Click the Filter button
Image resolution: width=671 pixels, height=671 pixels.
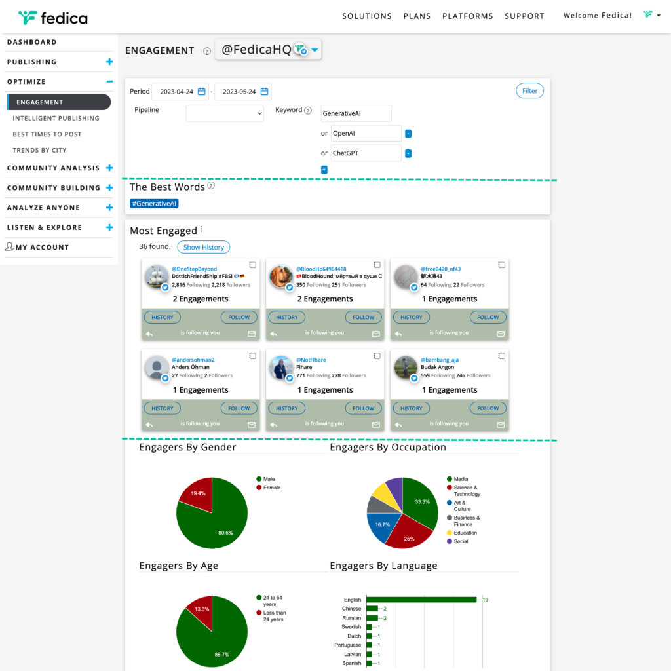[x=529, y=91]
